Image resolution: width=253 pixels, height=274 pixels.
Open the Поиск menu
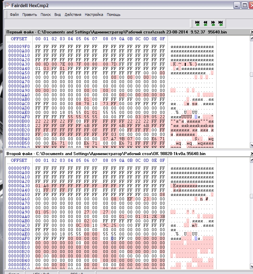click(46, 15)
